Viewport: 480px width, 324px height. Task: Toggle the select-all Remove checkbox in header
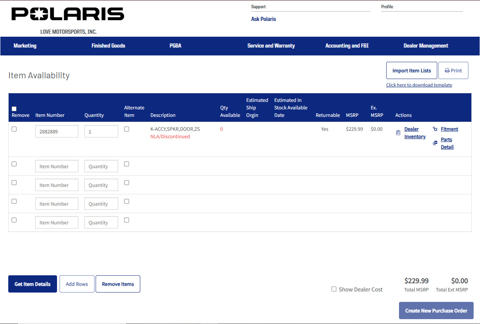tap(14, 109)
